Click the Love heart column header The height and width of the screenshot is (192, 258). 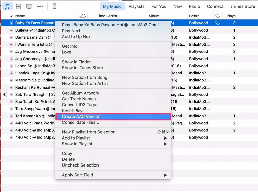click(x=218, y=16)
